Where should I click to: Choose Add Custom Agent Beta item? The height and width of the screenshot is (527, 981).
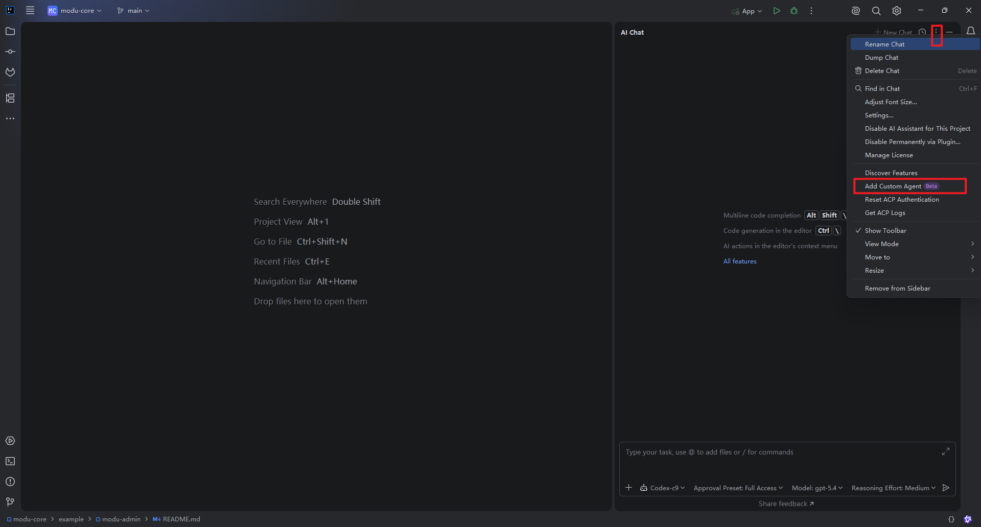click(x=914, y=186)
